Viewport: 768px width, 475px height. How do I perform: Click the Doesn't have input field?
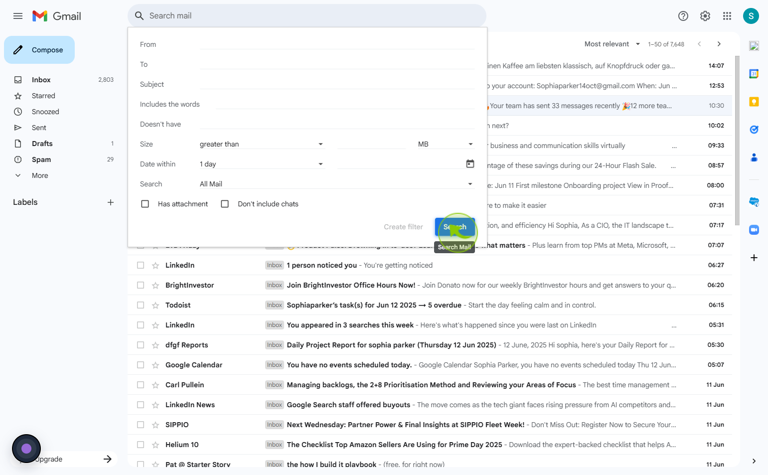(x=337, y=124)
